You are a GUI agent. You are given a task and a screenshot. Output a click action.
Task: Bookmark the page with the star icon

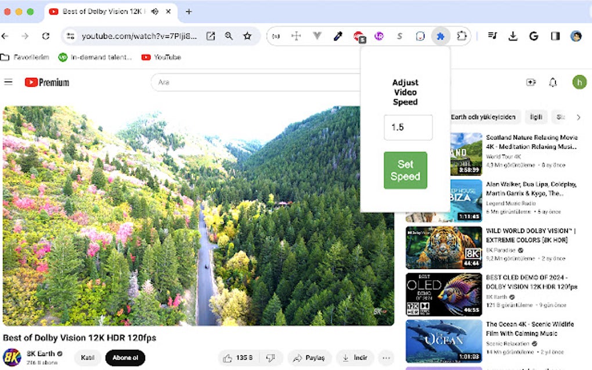coord(248,35)
